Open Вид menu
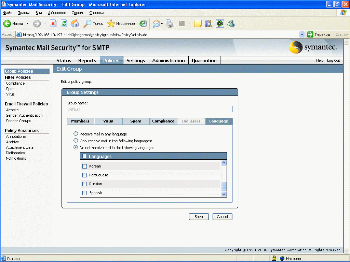Viewport: 350px width, 262px height. pos(39,13)
